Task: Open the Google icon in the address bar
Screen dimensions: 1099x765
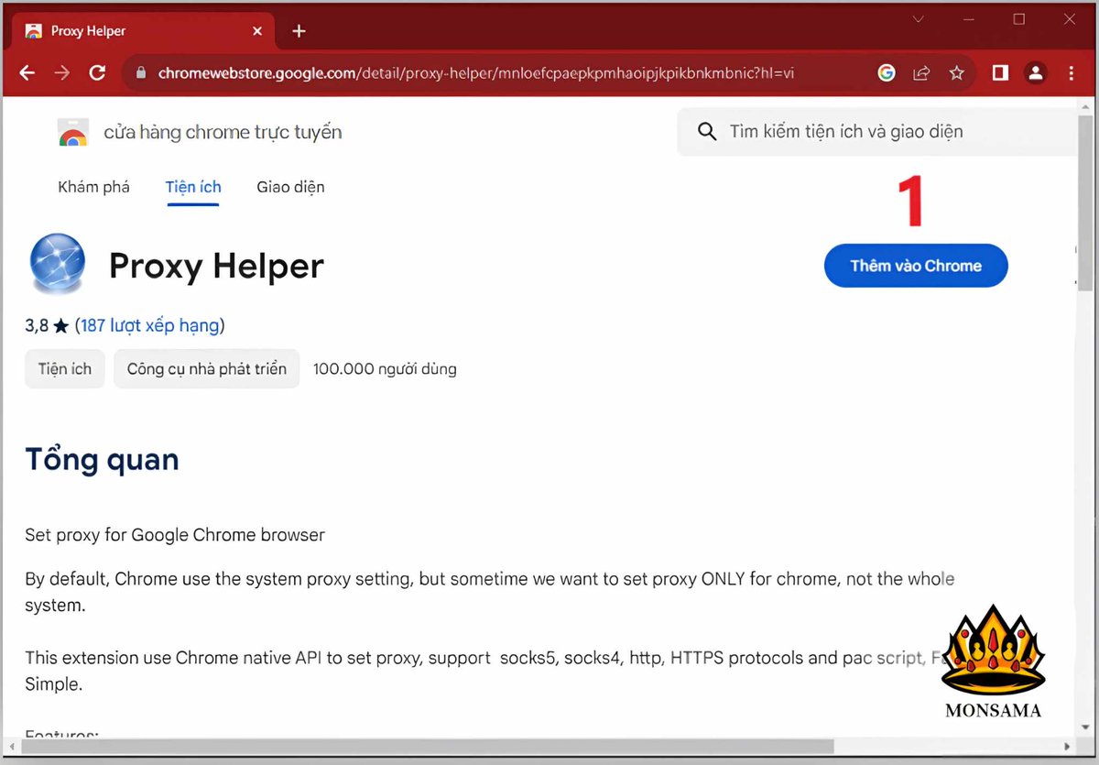Action: 886,73
